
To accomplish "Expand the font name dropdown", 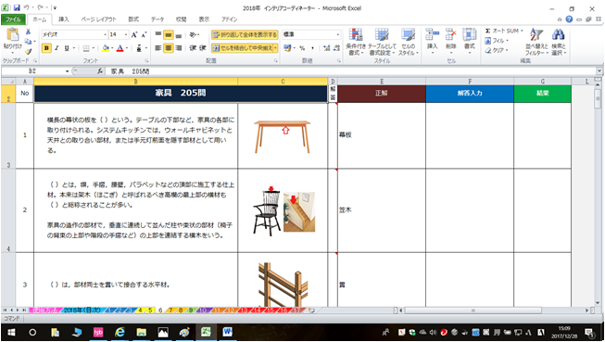I will (105, 34).
